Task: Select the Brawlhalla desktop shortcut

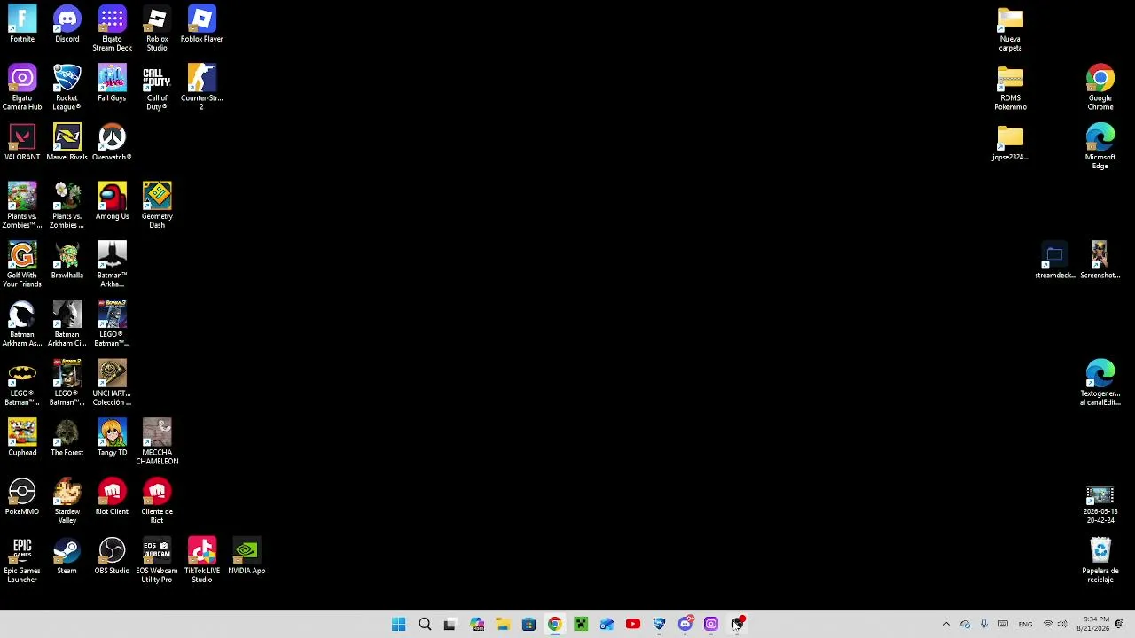Action: point(67,261)
